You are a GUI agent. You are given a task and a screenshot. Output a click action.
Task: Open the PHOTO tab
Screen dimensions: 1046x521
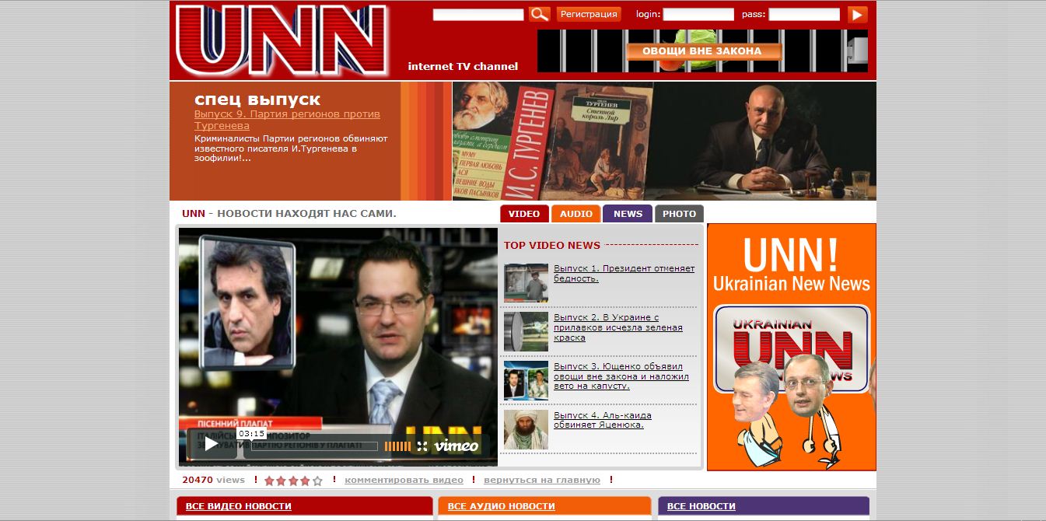coord(679,214)
